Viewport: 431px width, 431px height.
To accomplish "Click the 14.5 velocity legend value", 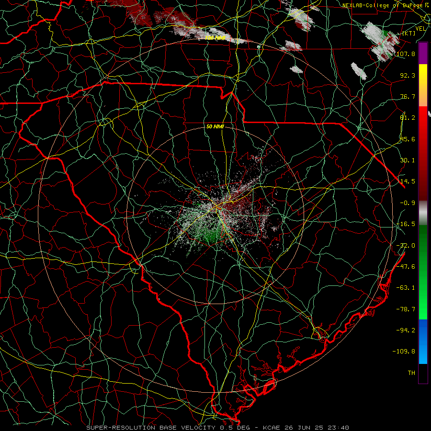I will coord(408,181).
